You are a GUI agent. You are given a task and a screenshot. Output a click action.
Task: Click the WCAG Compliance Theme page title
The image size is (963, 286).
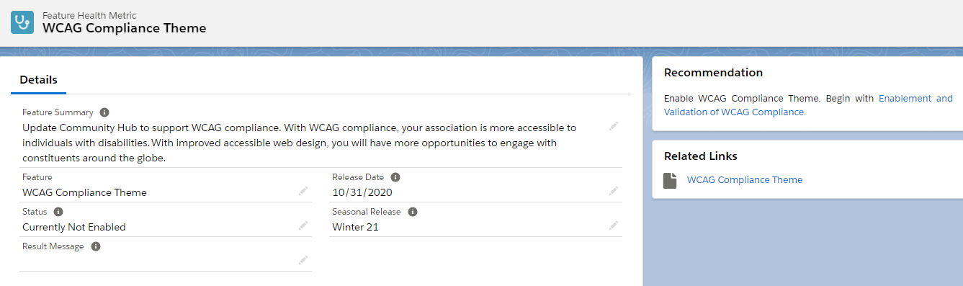pos(125,28)
